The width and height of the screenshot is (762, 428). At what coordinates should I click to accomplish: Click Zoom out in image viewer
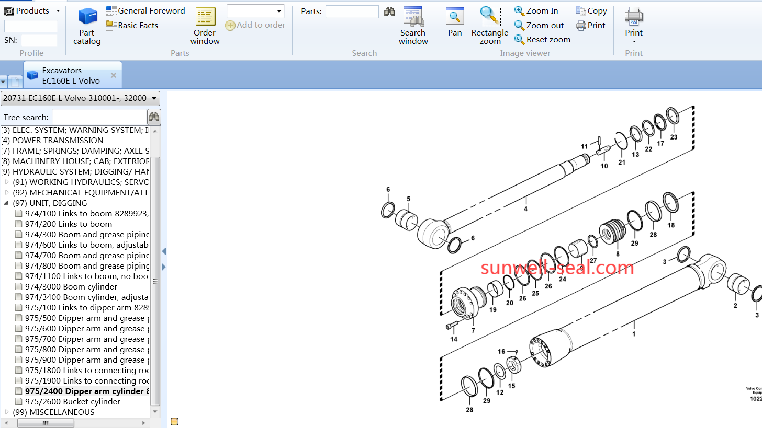539,25
